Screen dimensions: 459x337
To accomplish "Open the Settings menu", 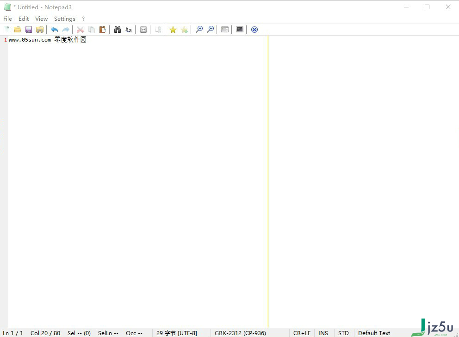I will [65, 18].
